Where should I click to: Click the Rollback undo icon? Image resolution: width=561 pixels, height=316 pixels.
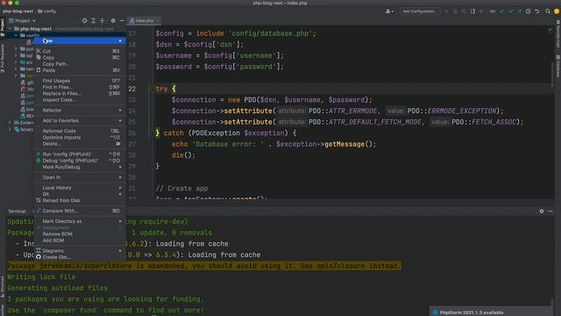pyautogui.click(x=537, y=11)
